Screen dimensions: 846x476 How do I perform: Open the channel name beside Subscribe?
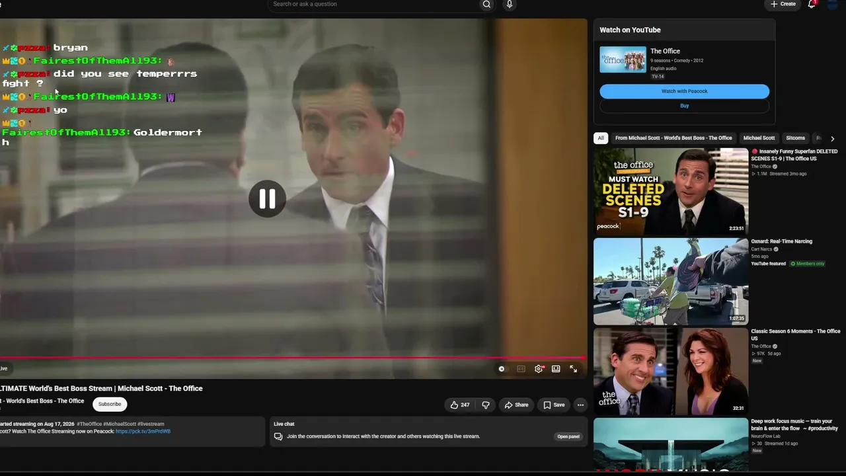(42, 401)
